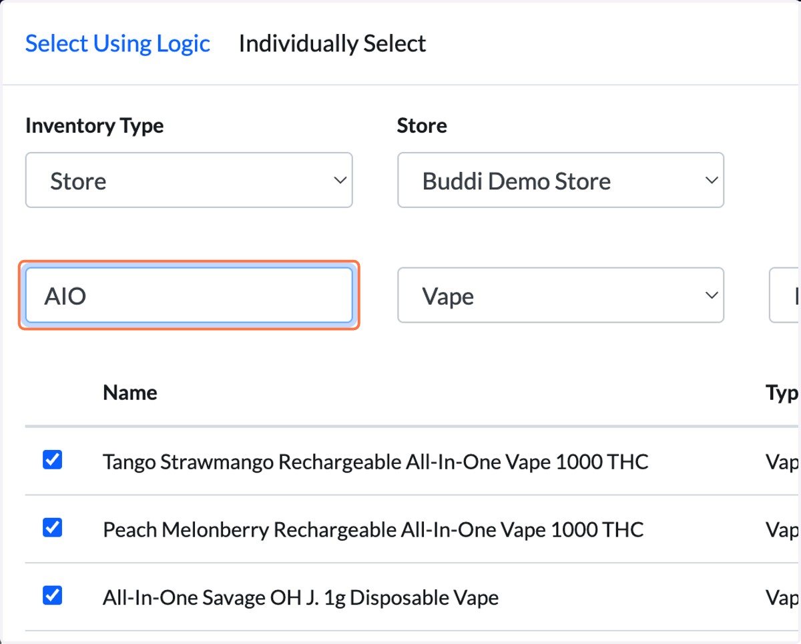Select Tango Strawmango Rechargeable All-In-One Vape name

[375, 461]
